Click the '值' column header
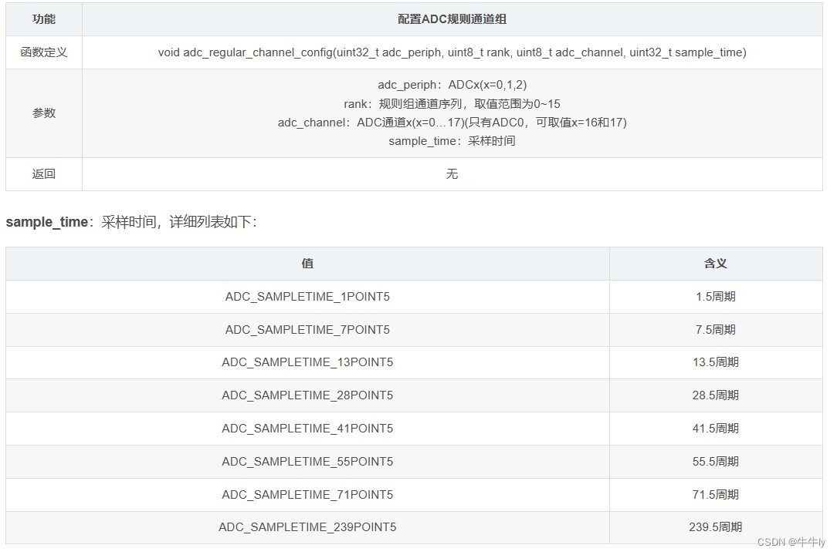The height and width of the screenshot is (555, 837). click(x=307, y=264)
